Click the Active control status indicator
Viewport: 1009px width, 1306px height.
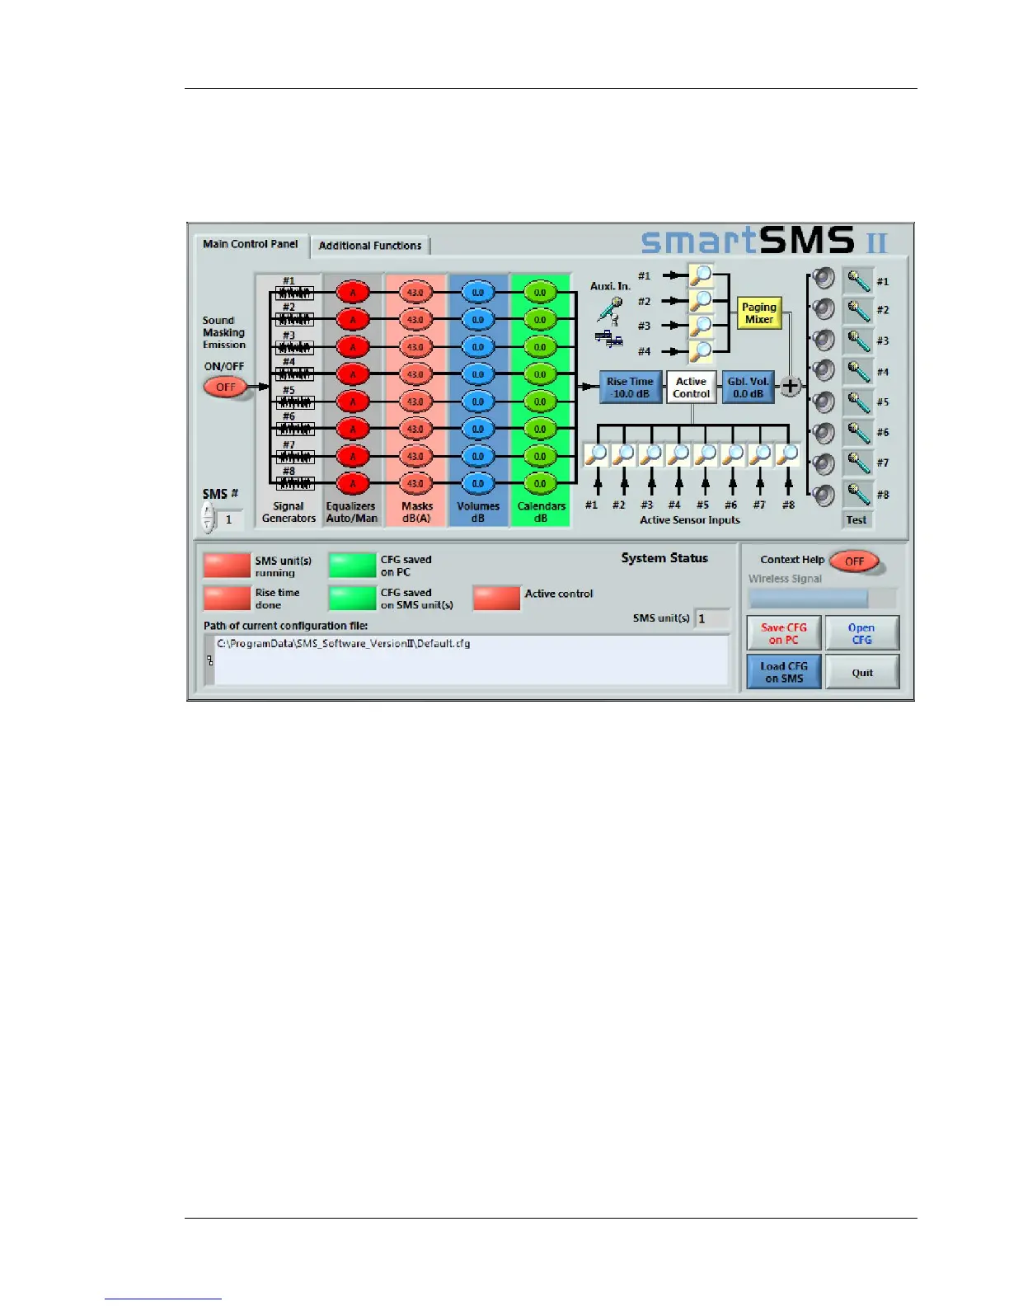pyautogui.click(x=496, y=599)
